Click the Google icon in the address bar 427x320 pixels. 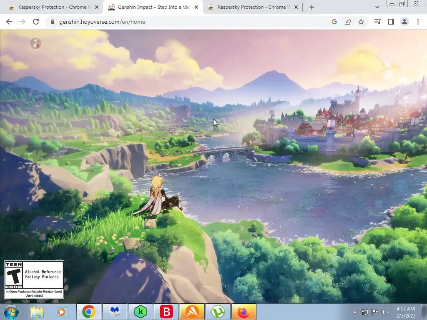point(334,22)
